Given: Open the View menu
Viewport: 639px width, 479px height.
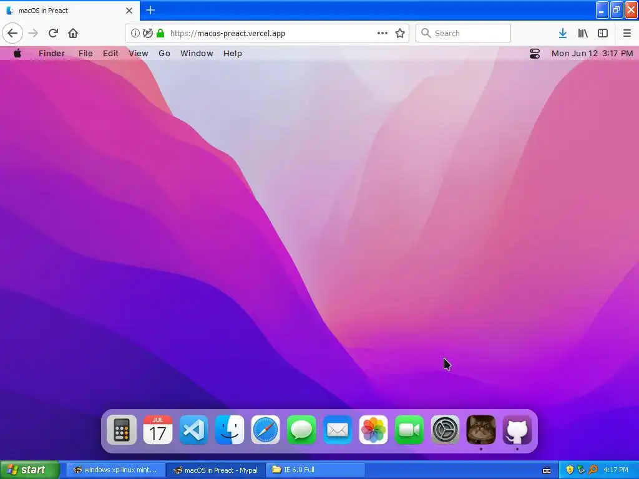Looking at the screenshot, I should click(138, 54).
